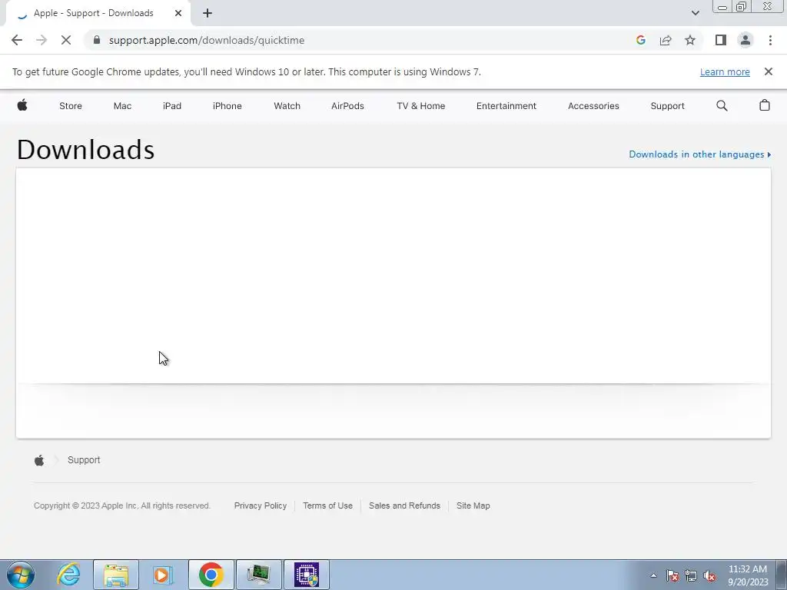787x590 pixels.
Task: Open the tab search dropdown arrow
Action: click(695, 13)
